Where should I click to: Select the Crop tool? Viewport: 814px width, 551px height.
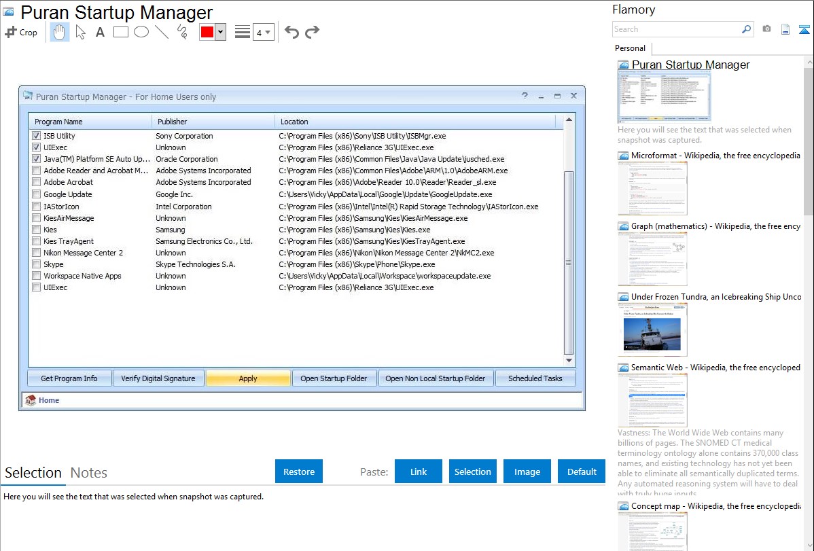click(21, 32)
